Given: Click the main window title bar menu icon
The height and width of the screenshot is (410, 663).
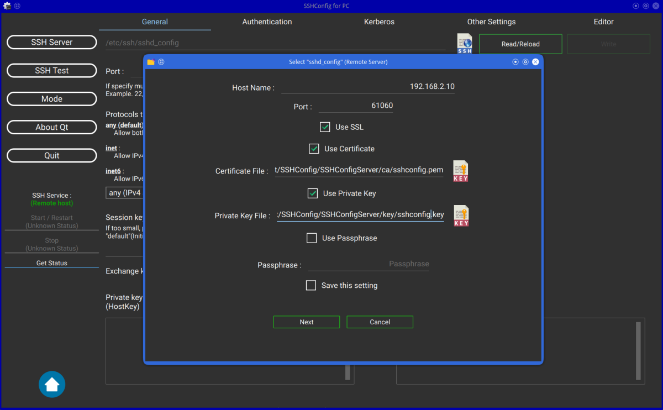Looking at the screenshot, I should coord(8,6).
